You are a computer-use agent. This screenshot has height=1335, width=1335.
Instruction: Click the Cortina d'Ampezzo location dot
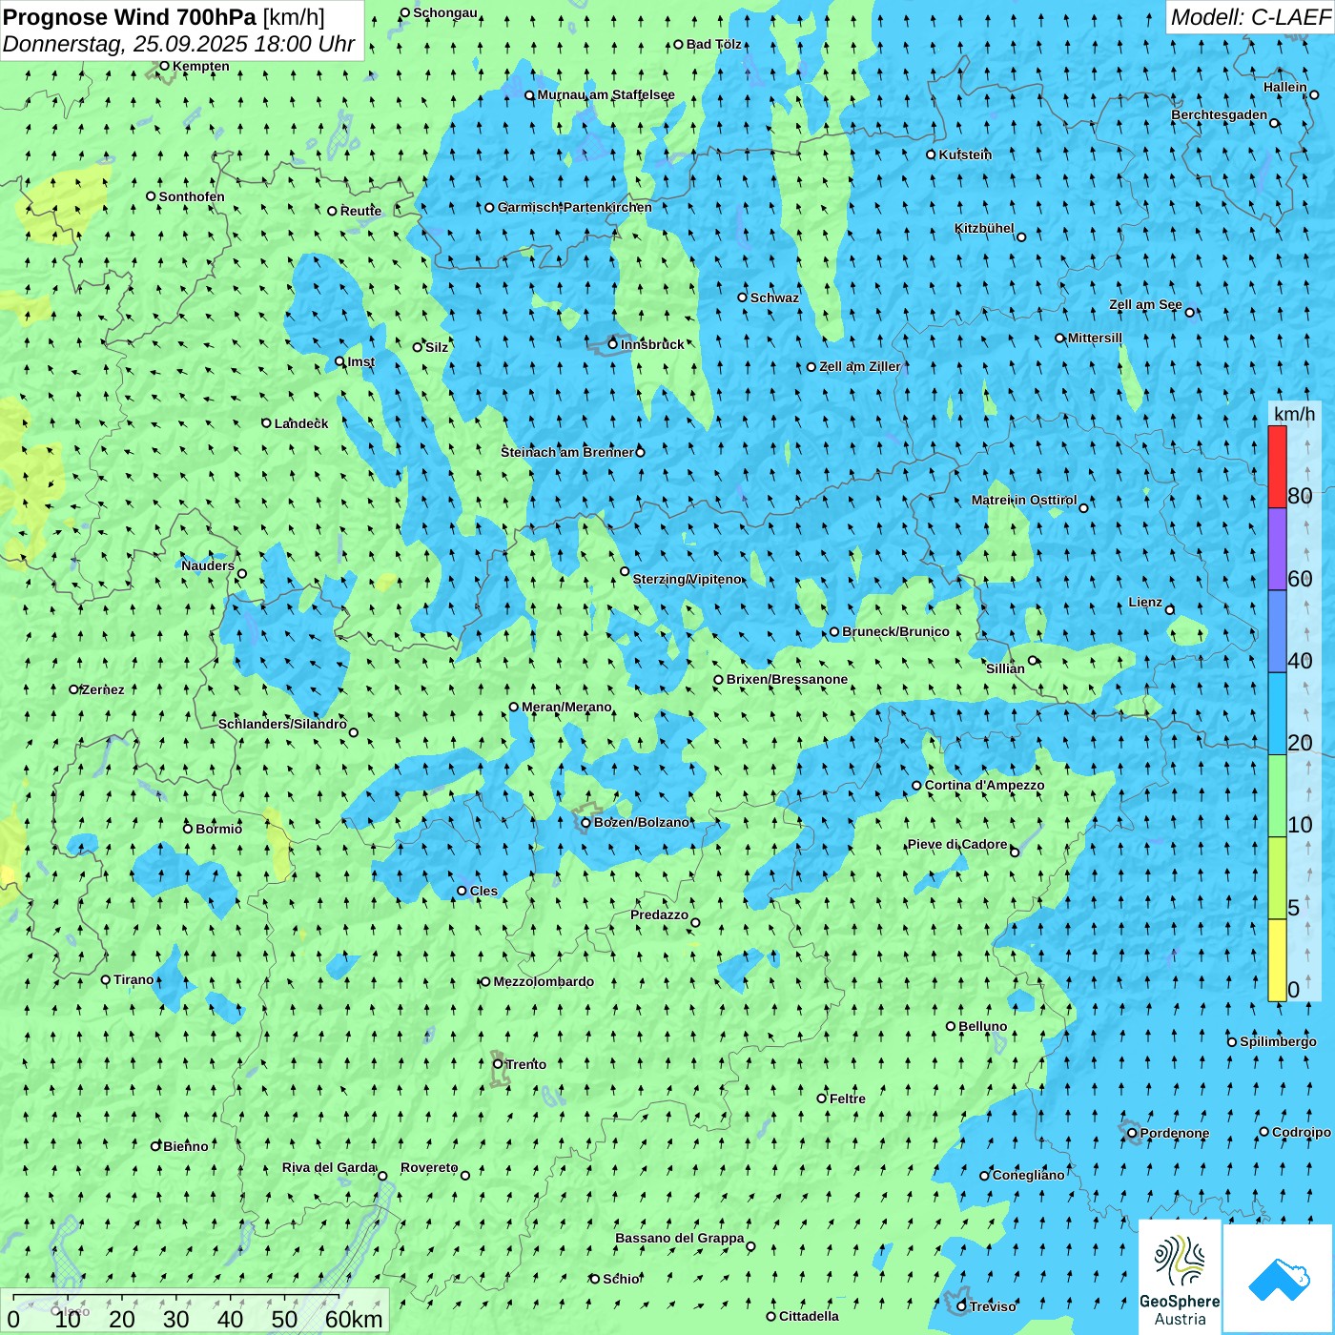[x=917, y=786]
